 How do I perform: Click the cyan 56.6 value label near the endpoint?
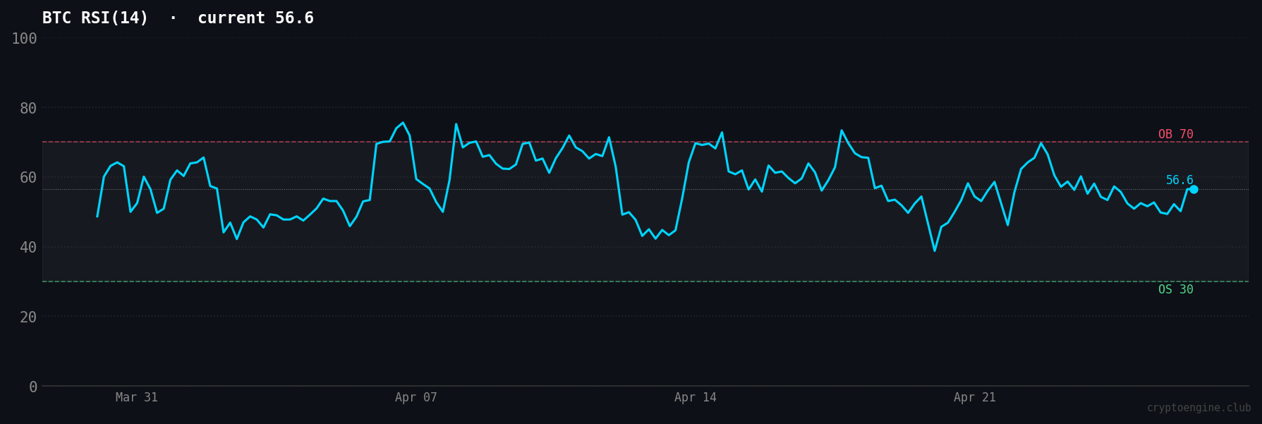(x=1179, y=181)
